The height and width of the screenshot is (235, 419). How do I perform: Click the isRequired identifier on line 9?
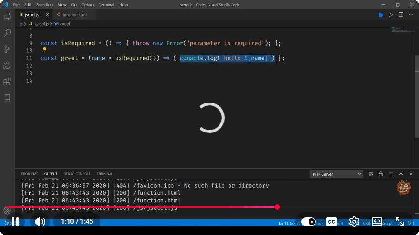click(78, 43)
